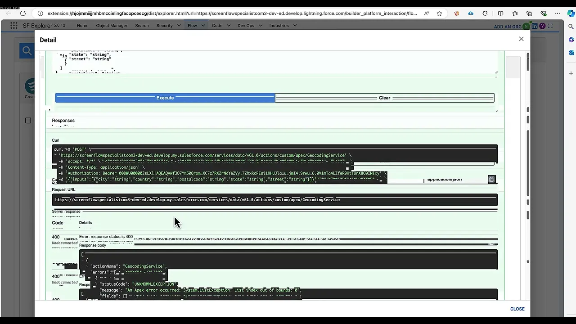The width and height of the screenshot is (576, 324).
Task: Tick the checkbox left of the Detail dialog
Action: [x=28, y=121]
